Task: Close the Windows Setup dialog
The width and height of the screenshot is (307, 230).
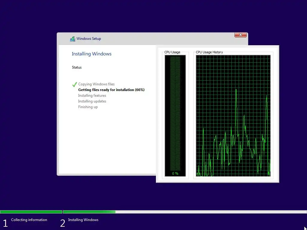Action: [240, 35]
